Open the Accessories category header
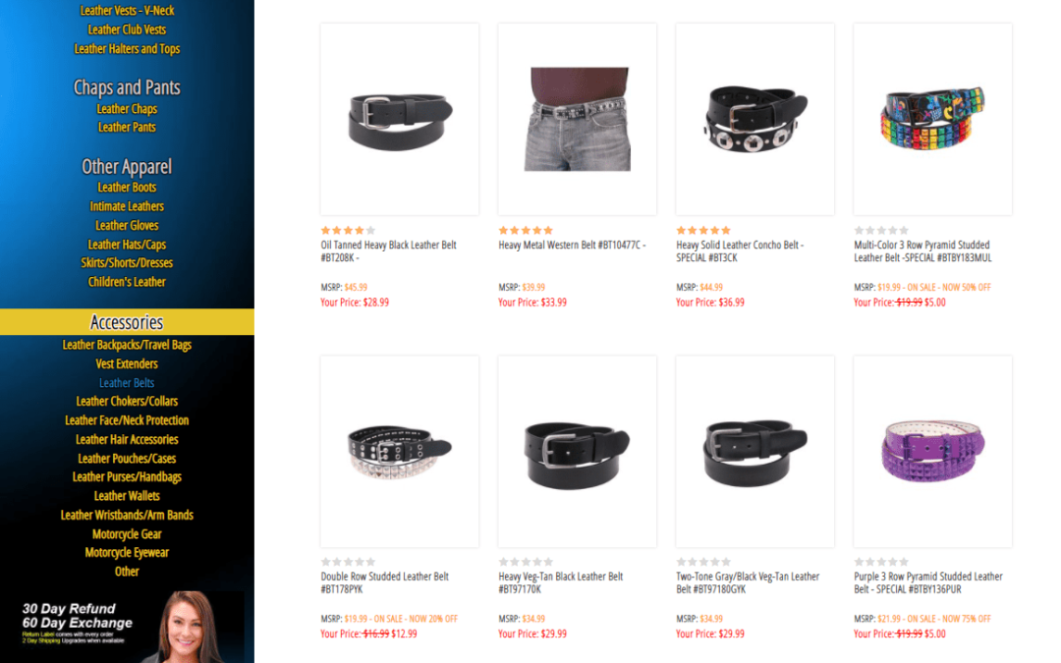This screenshot has height=663, width=1061. tap(127, 322)
